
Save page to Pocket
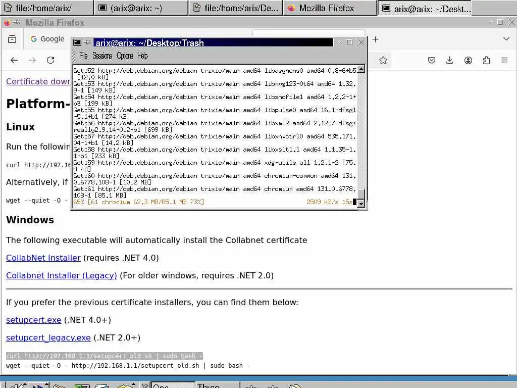coord(432,60)
